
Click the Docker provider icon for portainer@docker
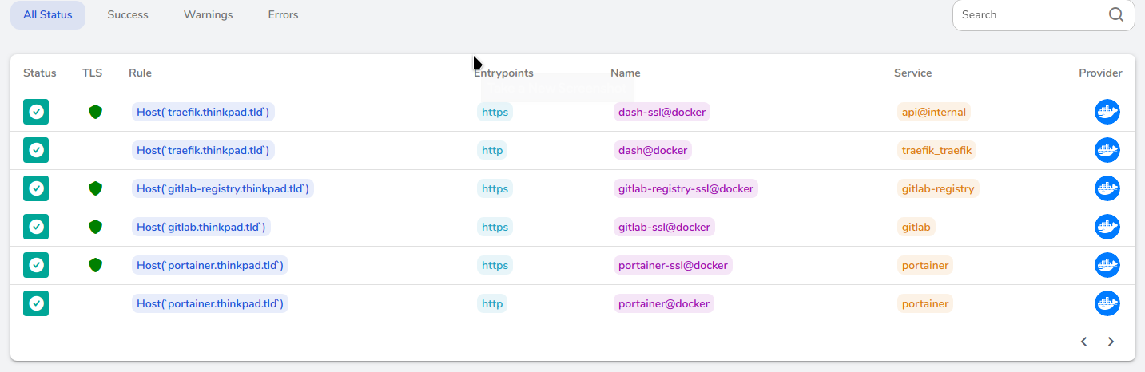click(x=1107, y=303)
